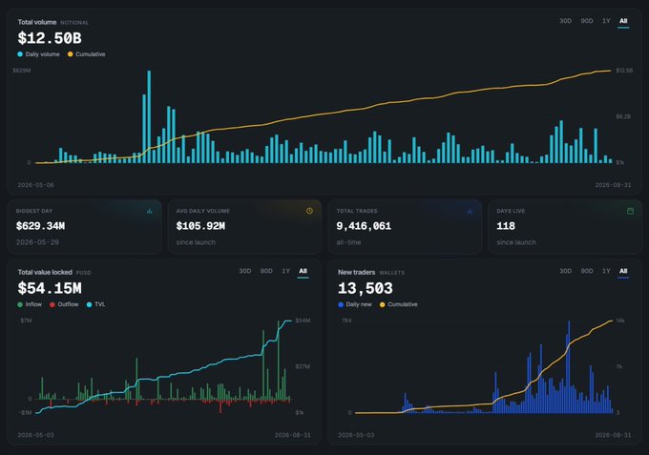Toggle Daily new legend series
This screenshot has width=649, height=455.
(x=355, y=304)
